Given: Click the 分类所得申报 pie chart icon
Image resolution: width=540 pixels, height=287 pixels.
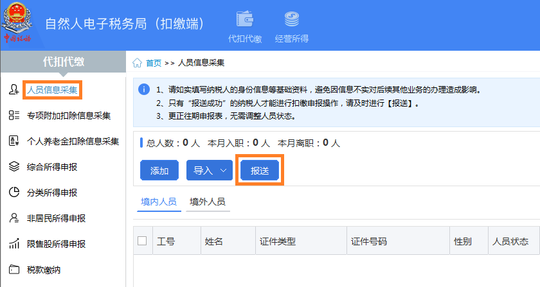Looking at the screenshot, I should pos(14,192).
